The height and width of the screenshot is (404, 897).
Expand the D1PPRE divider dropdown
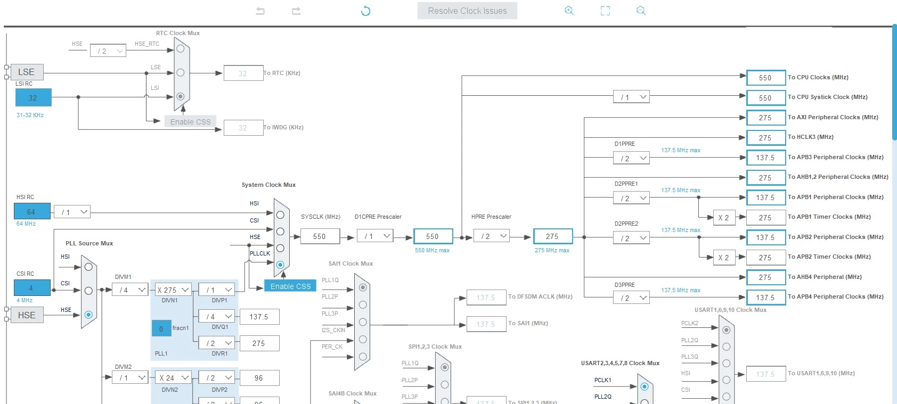(x=631, y=158)
